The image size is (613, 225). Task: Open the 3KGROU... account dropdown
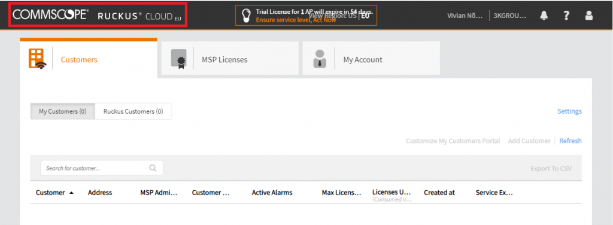(x=510, y=16)
